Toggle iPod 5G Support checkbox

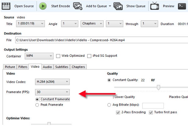coord(90,56)
